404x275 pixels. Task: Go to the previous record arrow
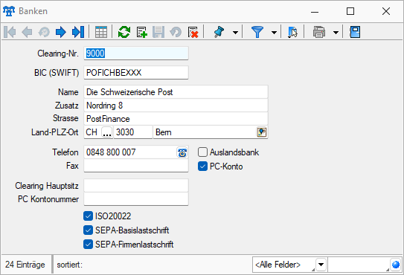(x=27, y=32)
